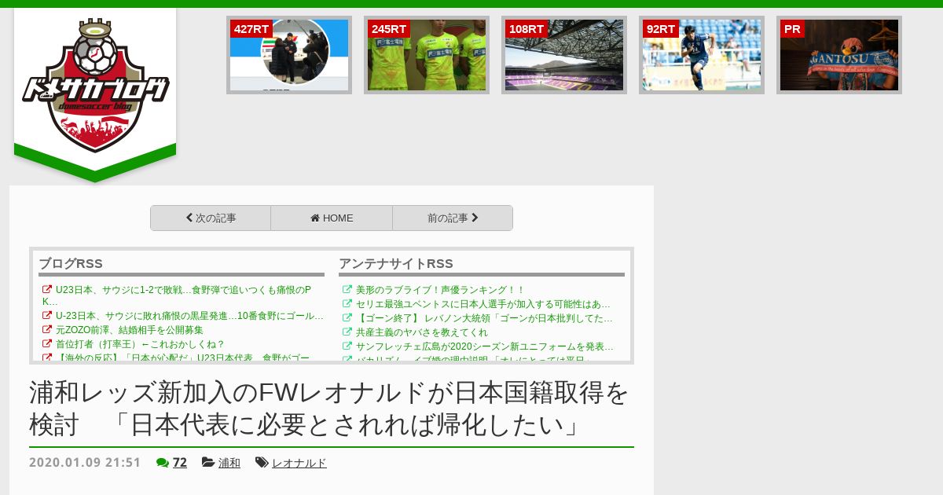Viewport: 943px width, 495px height.
Task: Open the 92RT player thumbnail
Action: coord(702,55)
